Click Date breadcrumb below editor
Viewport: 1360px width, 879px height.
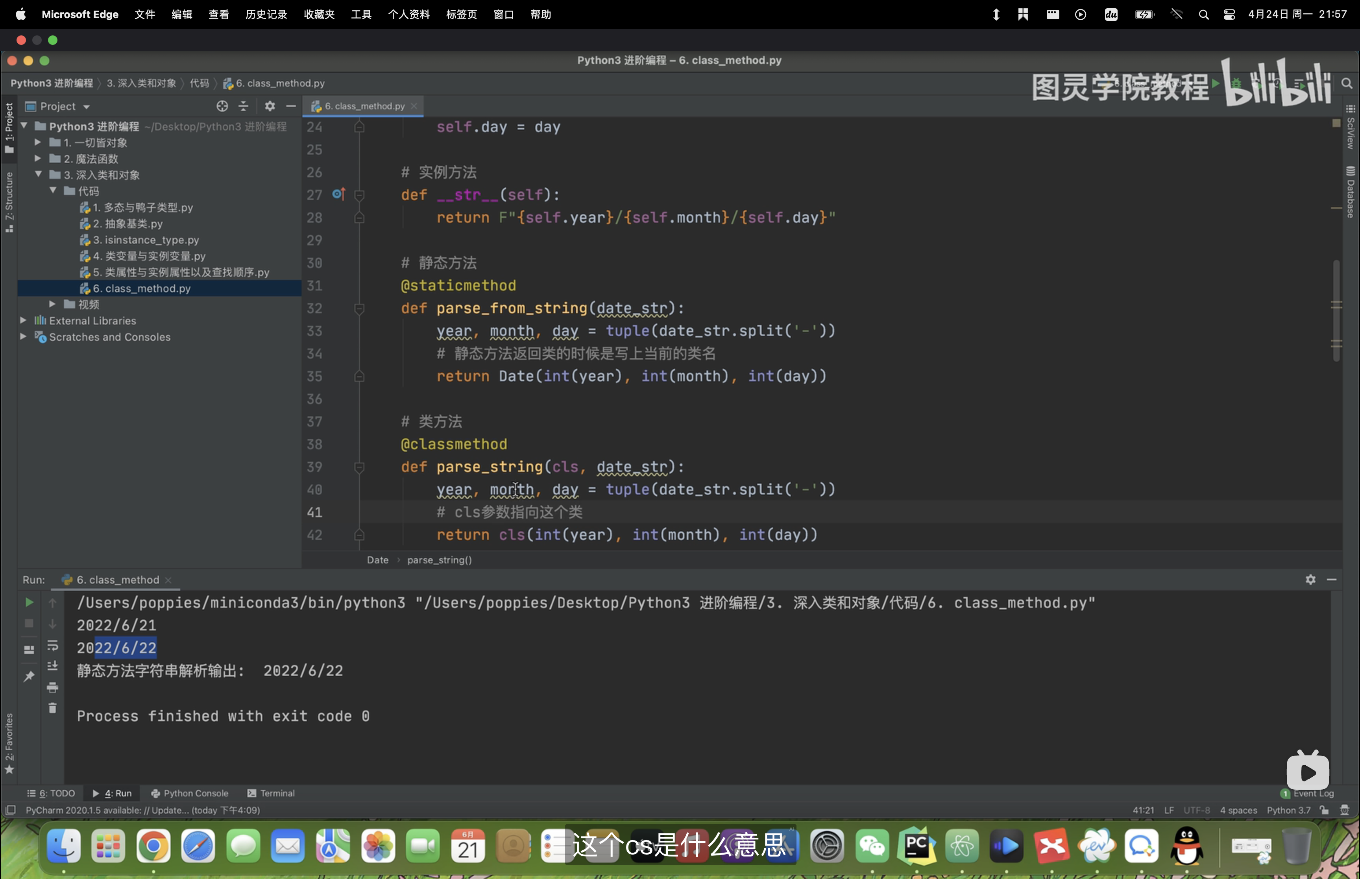pos(377,560)
